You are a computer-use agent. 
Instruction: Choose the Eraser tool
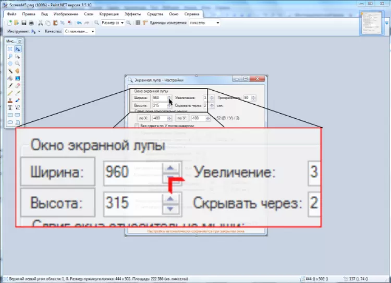click(x=18, y=85)
